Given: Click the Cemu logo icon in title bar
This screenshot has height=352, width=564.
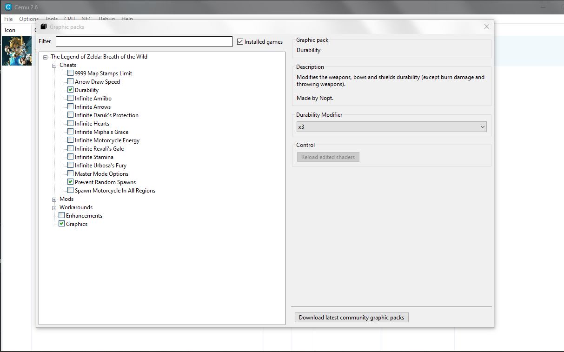Looking at the screenshot, I should click(8, 7).
